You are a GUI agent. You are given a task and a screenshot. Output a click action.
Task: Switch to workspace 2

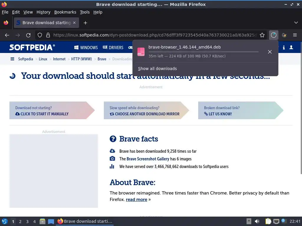20,222
